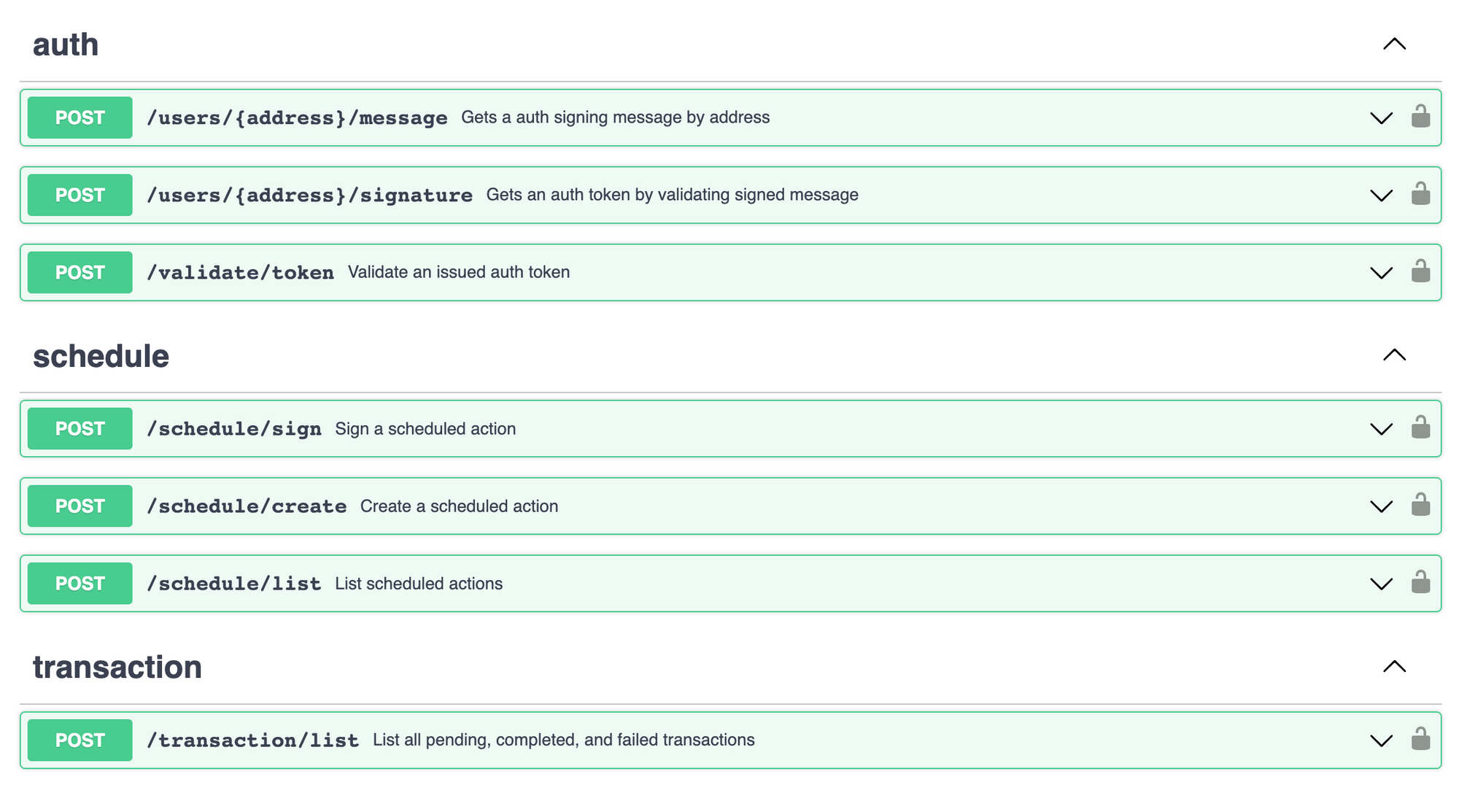The image size is (1459, 785).
Task: Click 'List scheduled actions' description
Action: pos(419,583)
